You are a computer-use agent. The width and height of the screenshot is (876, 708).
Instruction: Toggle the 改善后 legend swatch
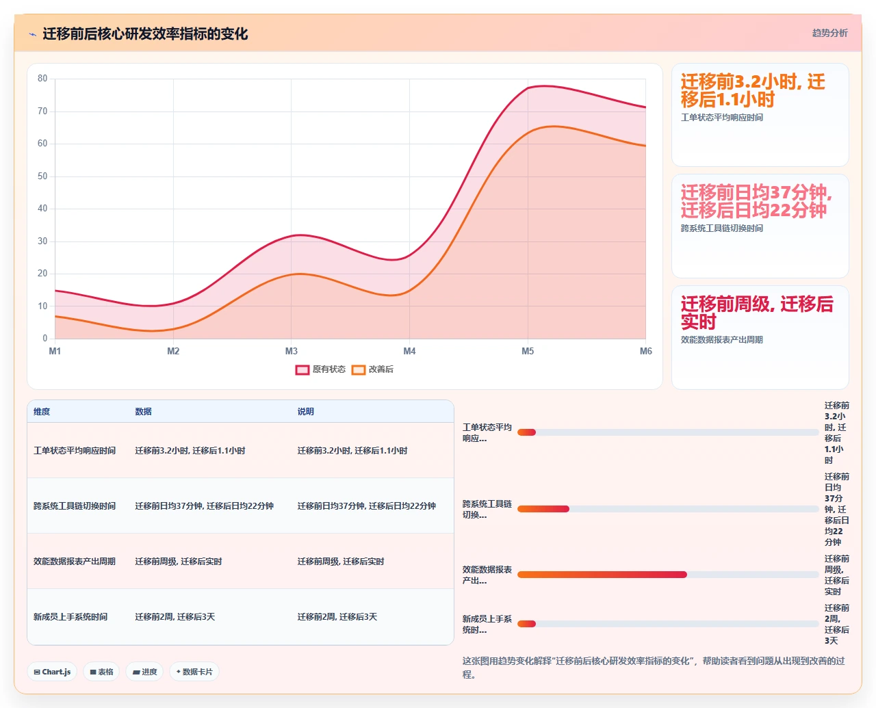(x=359, y=369)
